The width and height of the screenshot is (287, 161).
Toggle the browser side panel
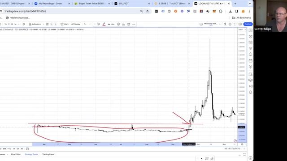pos(237,11)
